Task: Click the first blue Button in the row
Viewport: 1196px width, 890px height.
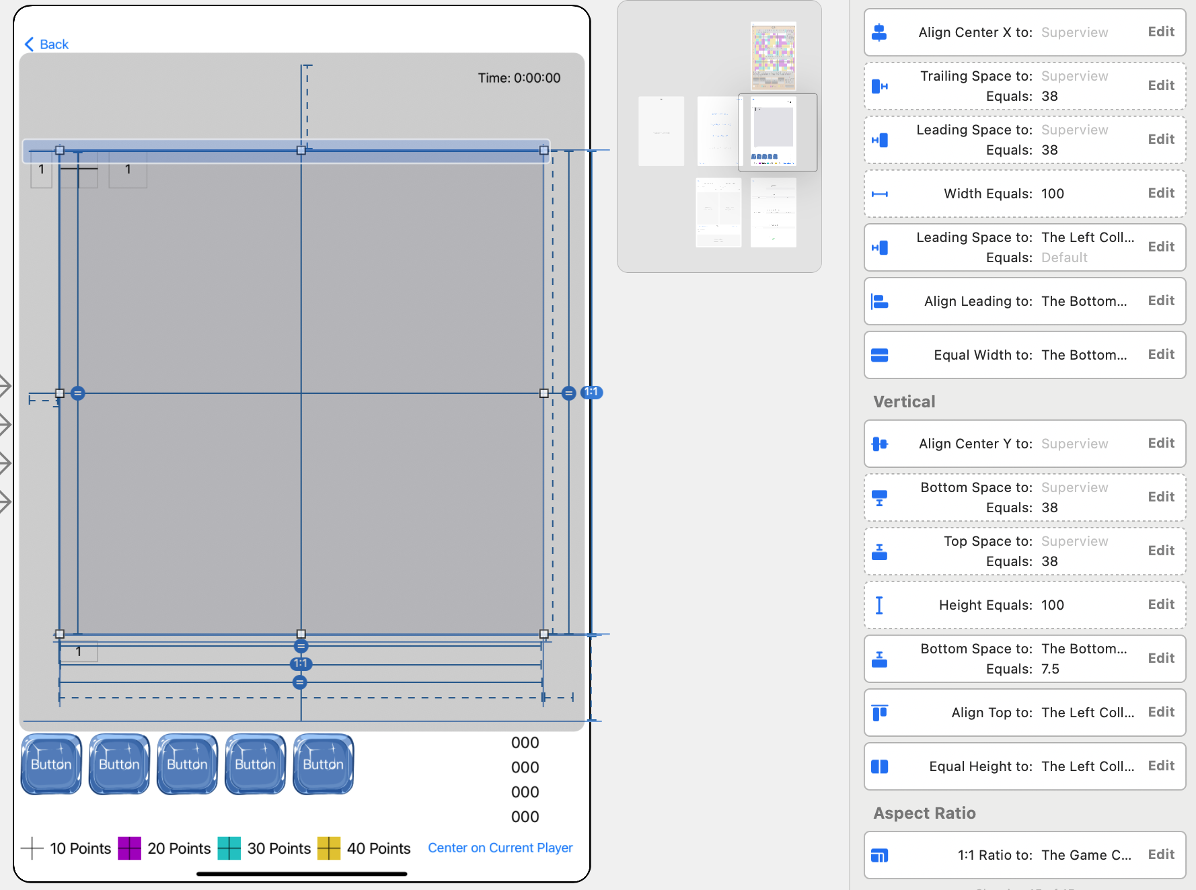Action: 51,764
